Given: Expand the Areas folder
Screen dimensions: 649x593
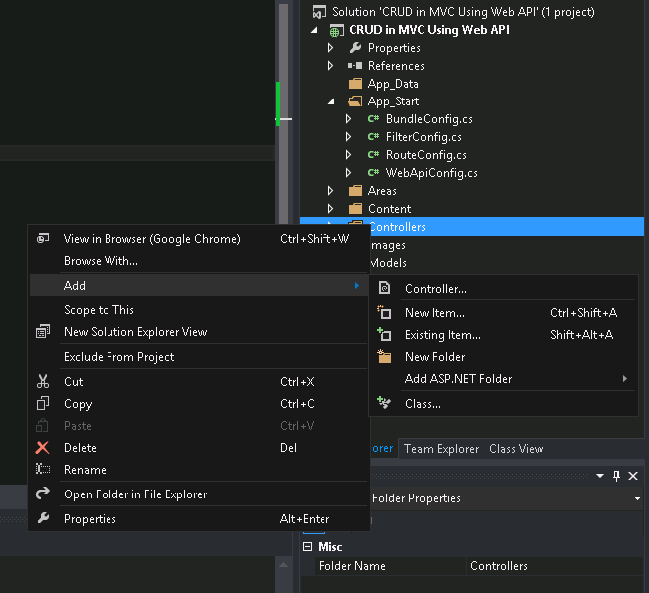Looking at the screenshot, I should click(x=330, y=191).
